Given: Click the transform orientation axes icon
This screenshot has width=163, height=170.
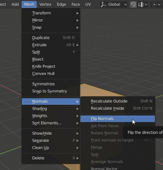Looking at the screenshot, I should (x=103, y=4).
